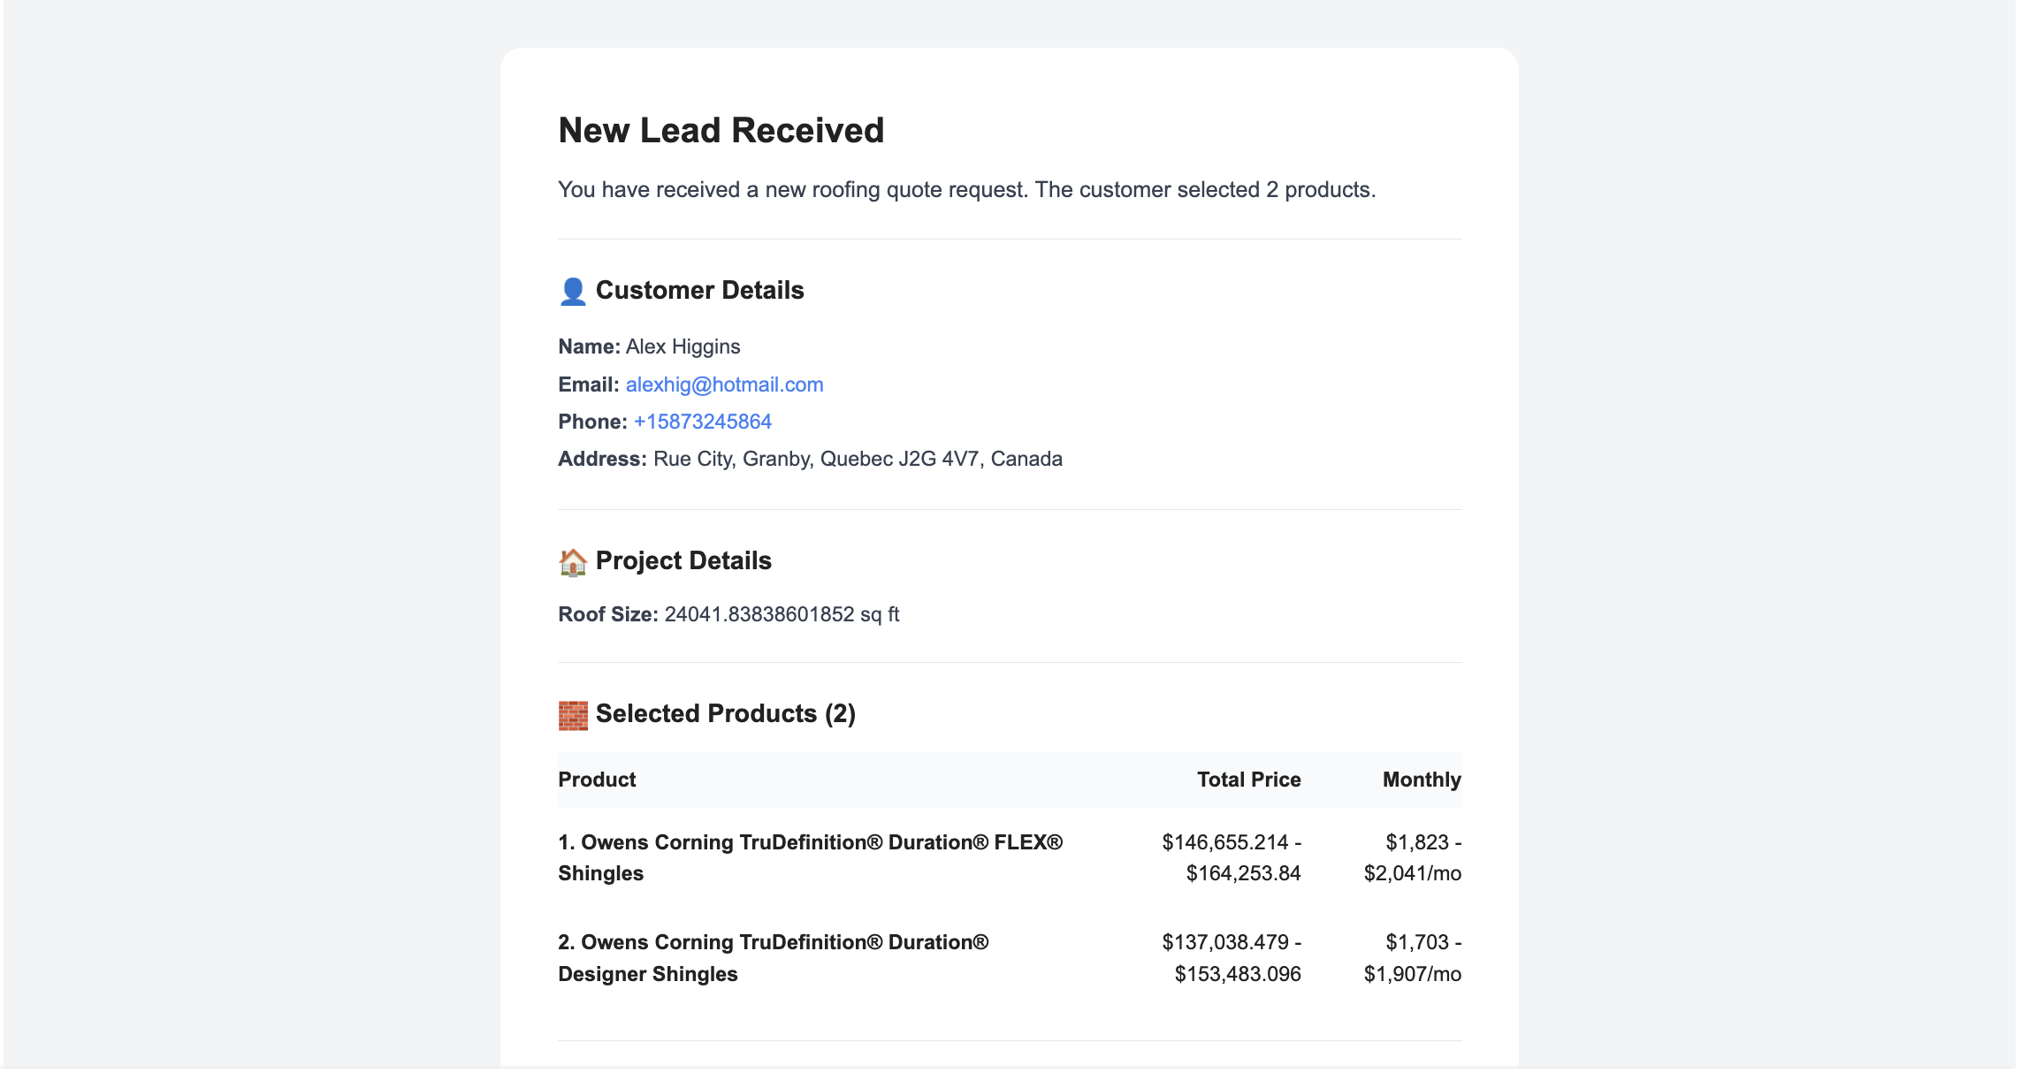Click the Phone: label
Image resolution: width=2021 pixels, height=1073 pixels.
[x=592, y=422]
